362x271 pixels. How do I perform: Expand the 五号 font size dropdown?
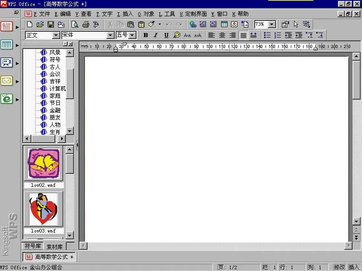(x=132, y=35)
